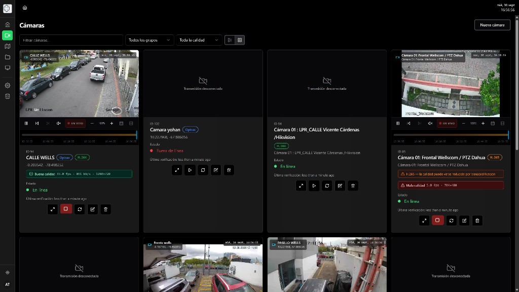Screen dimensions: 519x292
Task: Edit the Camara yohan camera
Action: tap(216, 170)
